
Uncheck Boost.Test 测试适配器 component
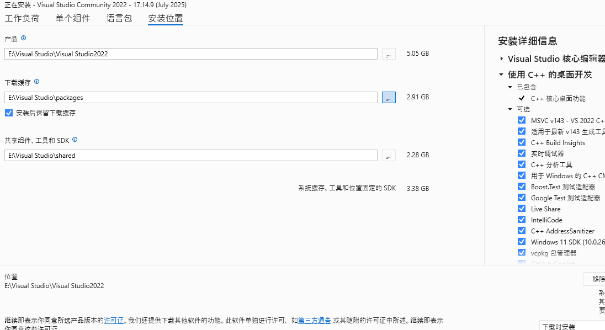(522, 187)
